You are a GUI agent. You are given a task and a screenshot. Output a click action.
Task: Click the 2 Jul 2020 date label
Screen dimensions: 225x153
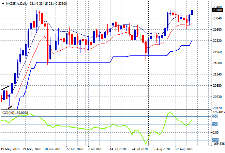click(x=95, y=149)
